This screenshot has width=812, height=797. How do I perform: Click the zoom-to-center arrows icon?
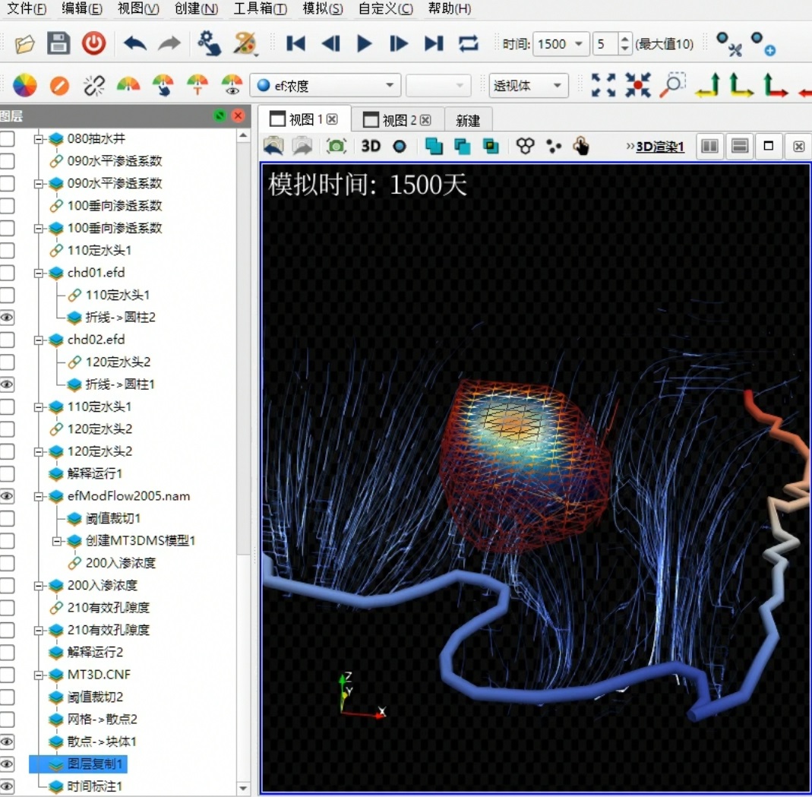click(637, 85)
